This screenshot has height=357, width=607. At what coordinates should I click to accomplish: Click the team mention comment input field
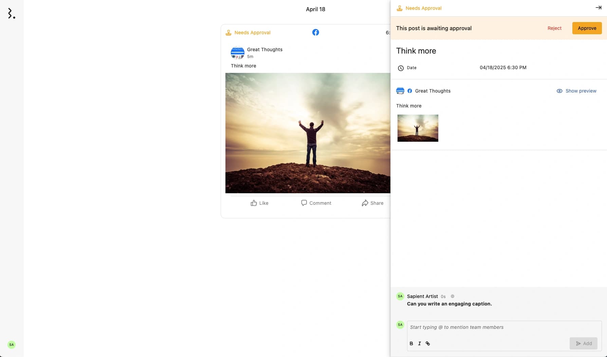tap(475, 327)
